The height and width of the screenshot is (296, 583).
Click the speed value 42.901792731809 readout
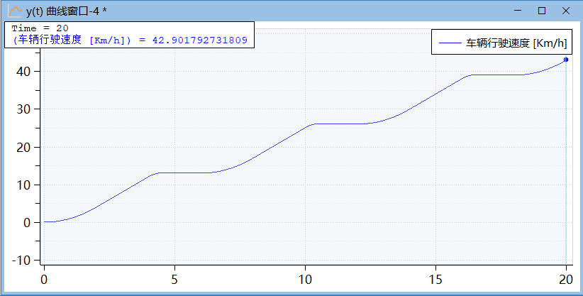(x=200, y=40)
